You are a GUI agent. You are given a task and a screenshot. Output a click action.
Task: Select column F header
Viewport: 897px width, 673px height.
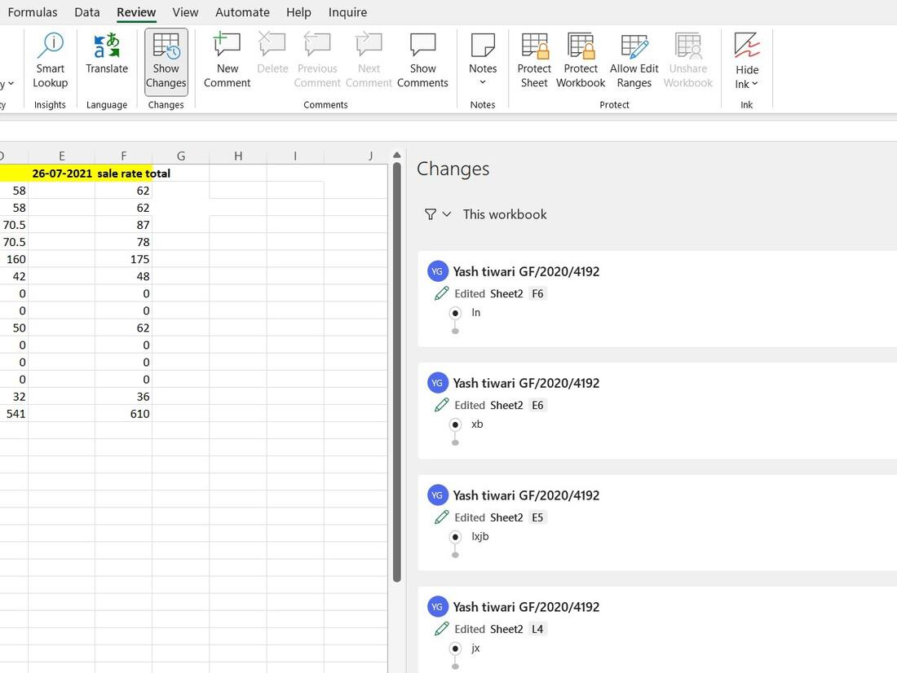(124, 156)
